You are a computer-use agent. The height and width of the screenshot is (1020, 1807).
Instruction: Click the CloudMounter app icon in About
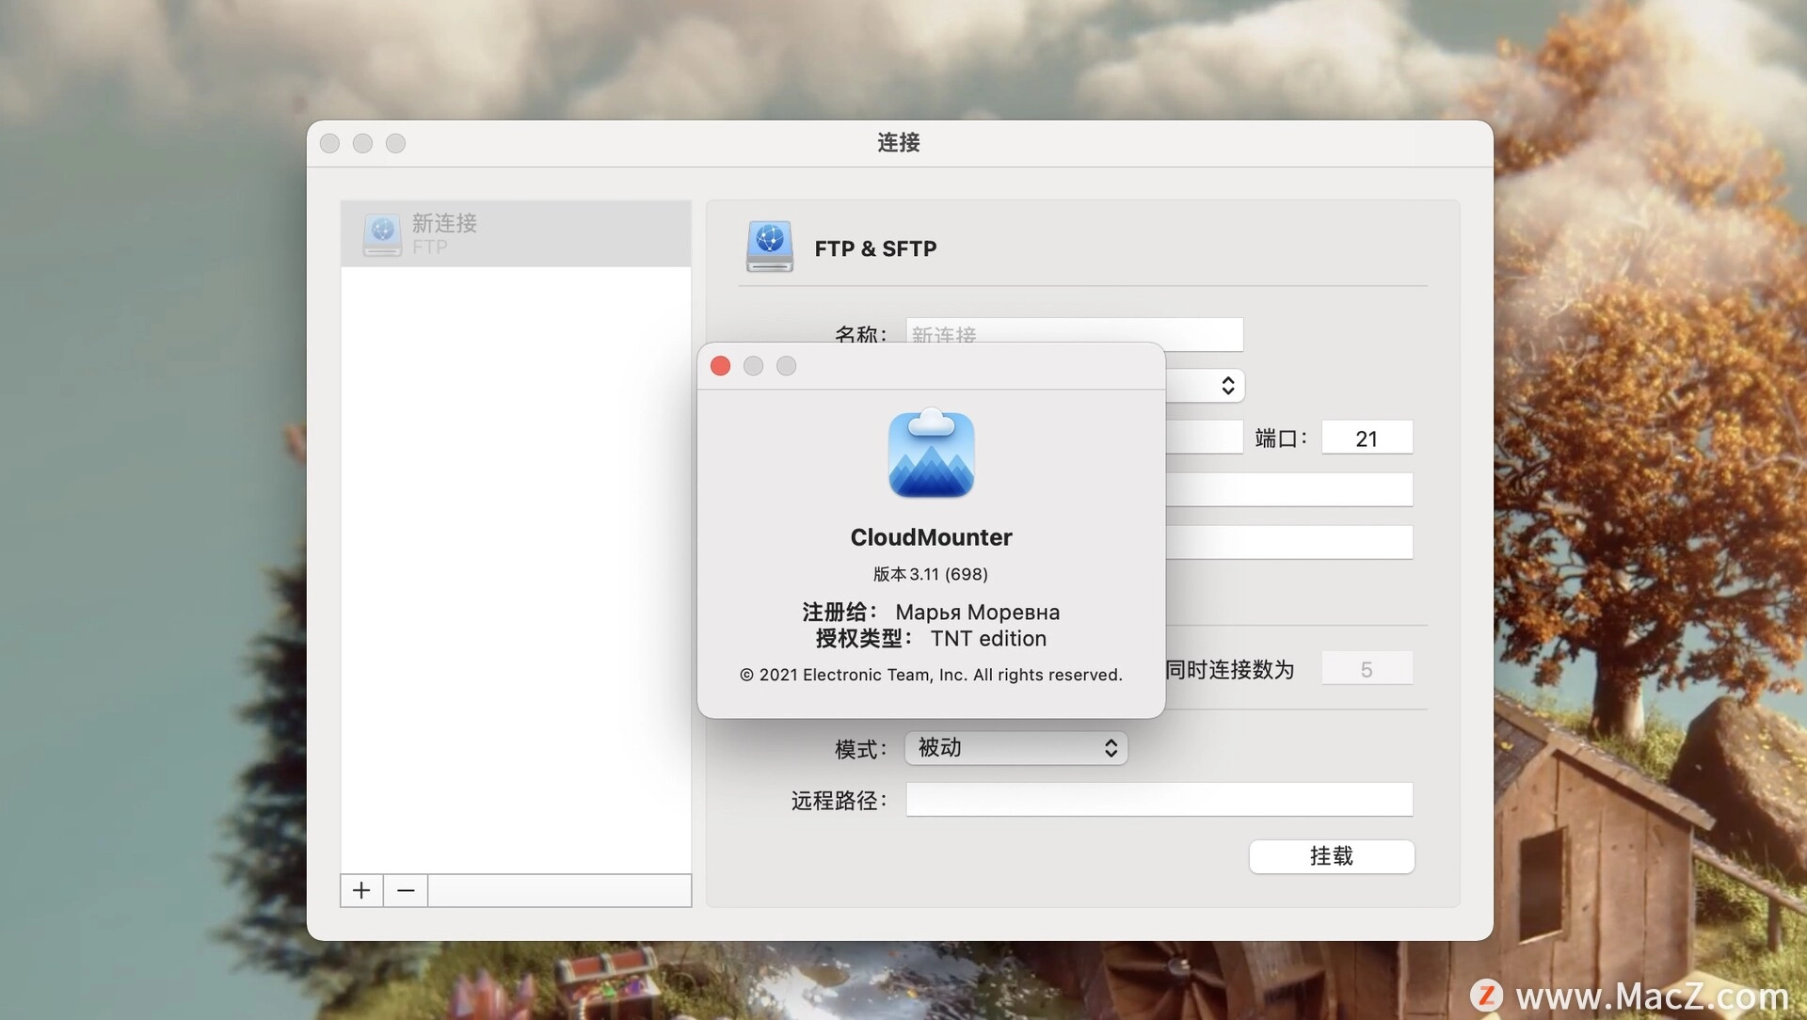(x=931, y=454)
